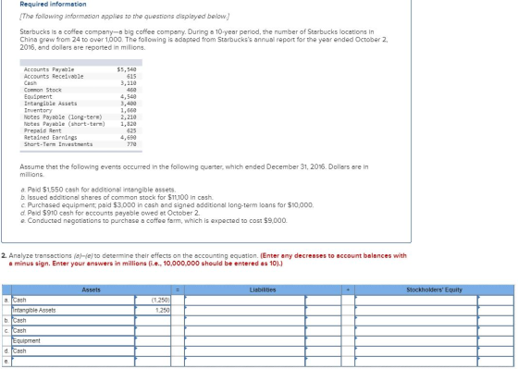Click row b Cash amount field
518x369 pixels.
pos(153,321)
